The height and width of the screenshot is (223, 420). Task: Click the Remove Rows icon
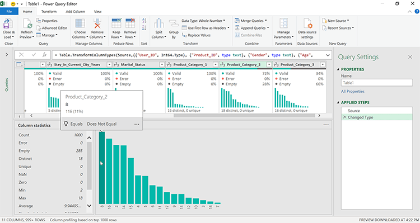(130, 23)
